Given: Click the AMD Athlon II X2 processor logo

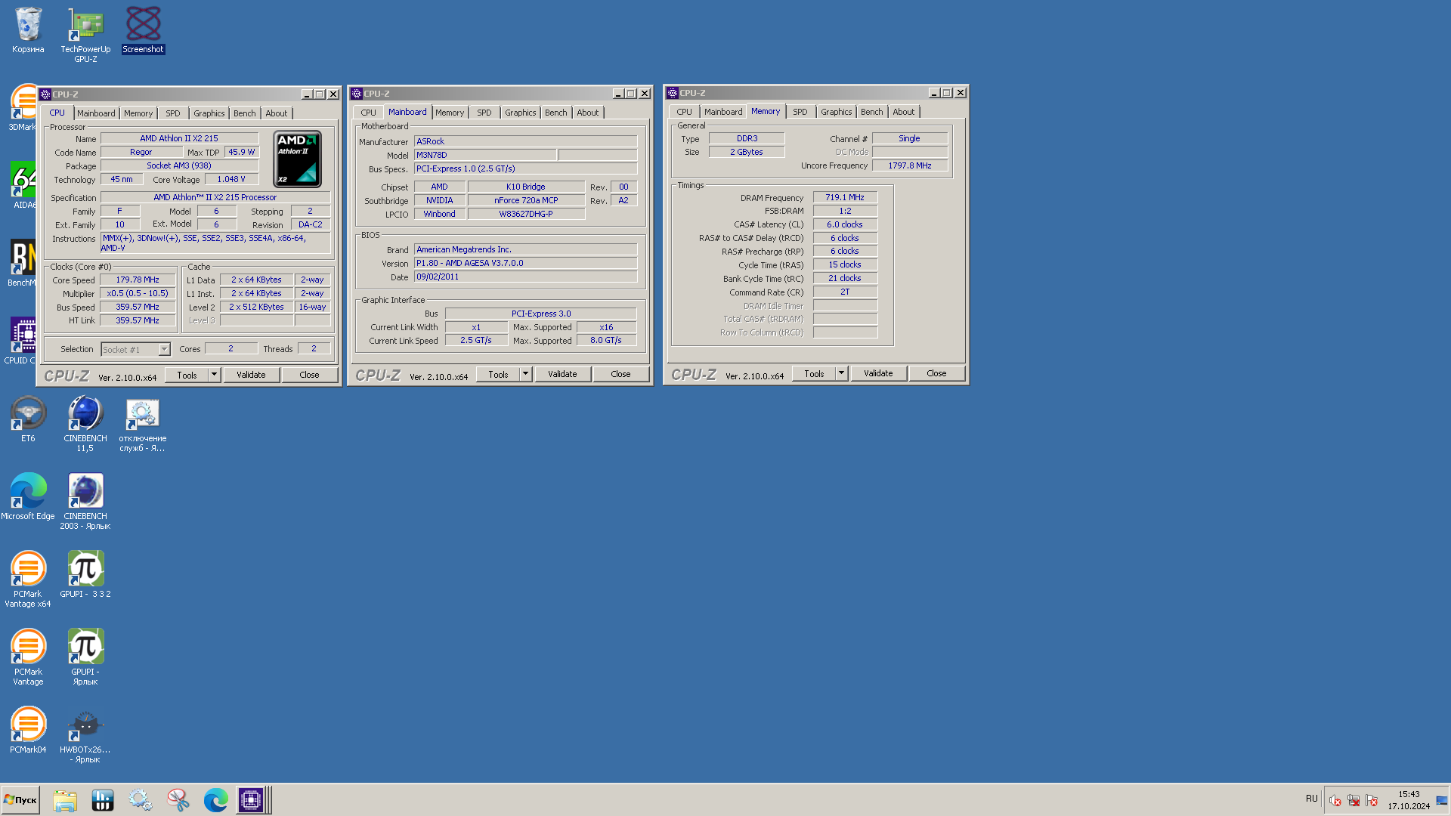Looking at the screenshot, I should pyautogui.click(x=298, y=159).
